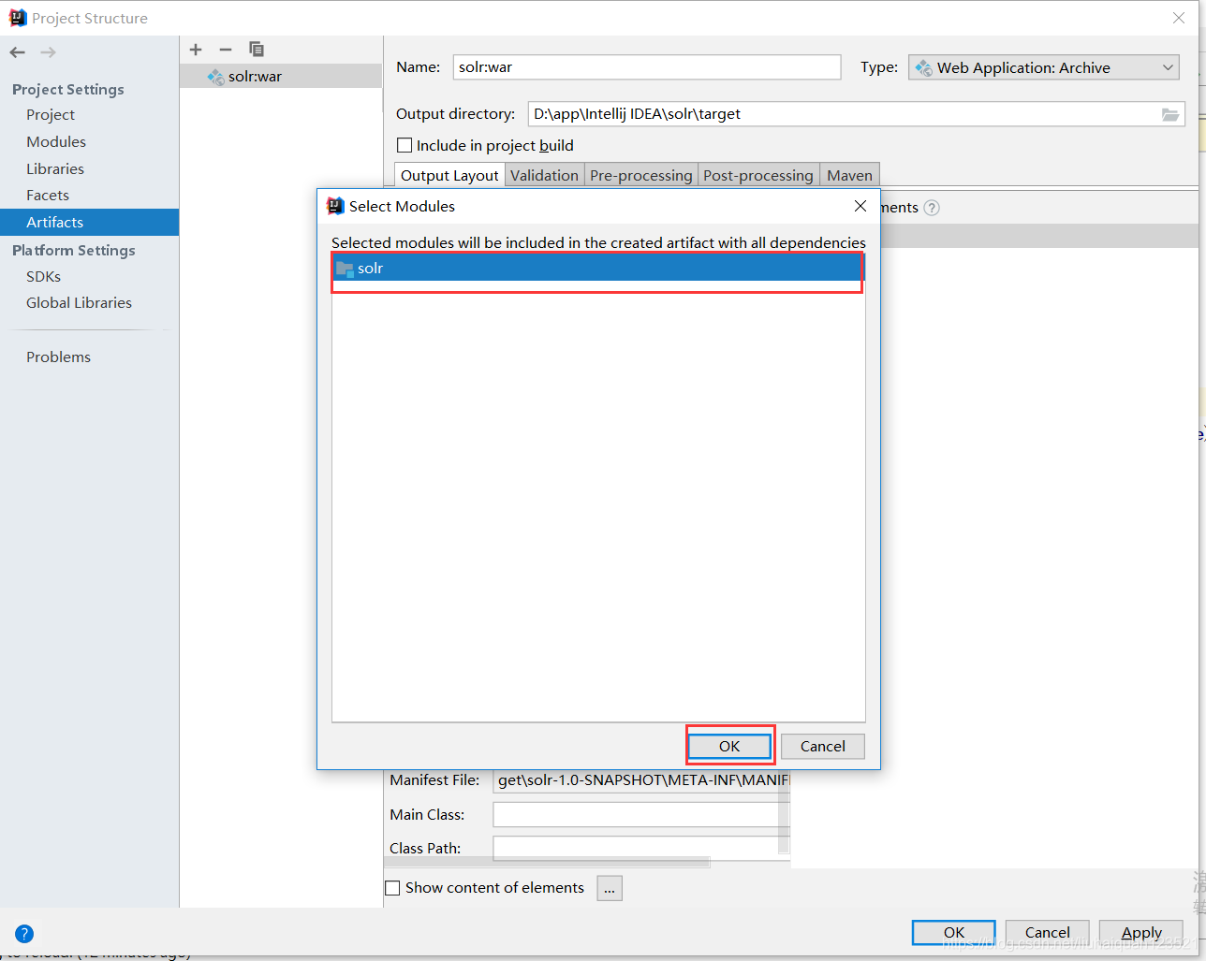
Task: Close the Select Modules dialog
Action: pyautogui.click(x=860, y=206)
